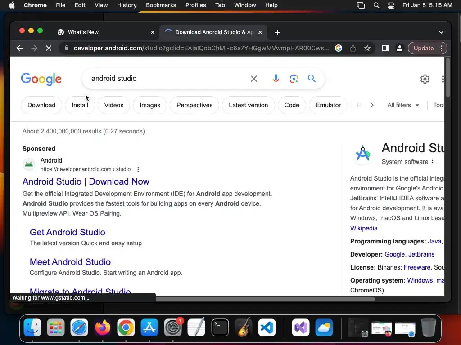
Task: Open more options for the Android Studio panel
Action: [x=433, y=161]
